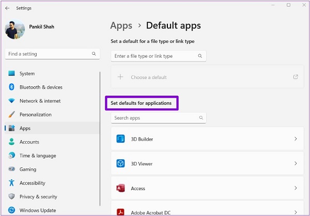
Task: Click the magnifier icon in Search apps
Action: 201,118
